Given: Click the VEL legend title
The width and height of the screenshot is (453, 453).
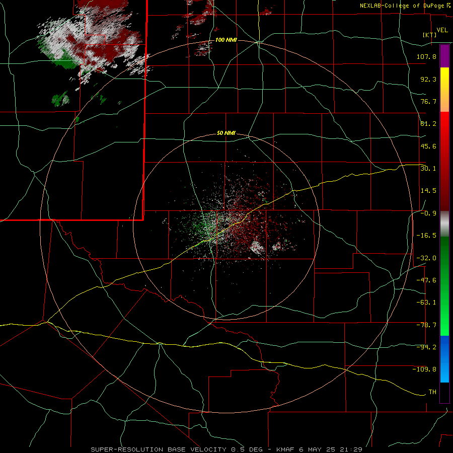Looking at the screenshot, I should (442, 30).
